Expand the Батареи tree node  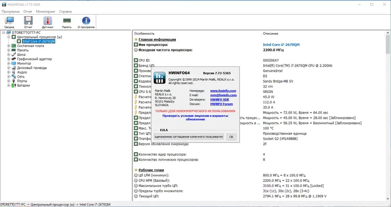[8, 86]
